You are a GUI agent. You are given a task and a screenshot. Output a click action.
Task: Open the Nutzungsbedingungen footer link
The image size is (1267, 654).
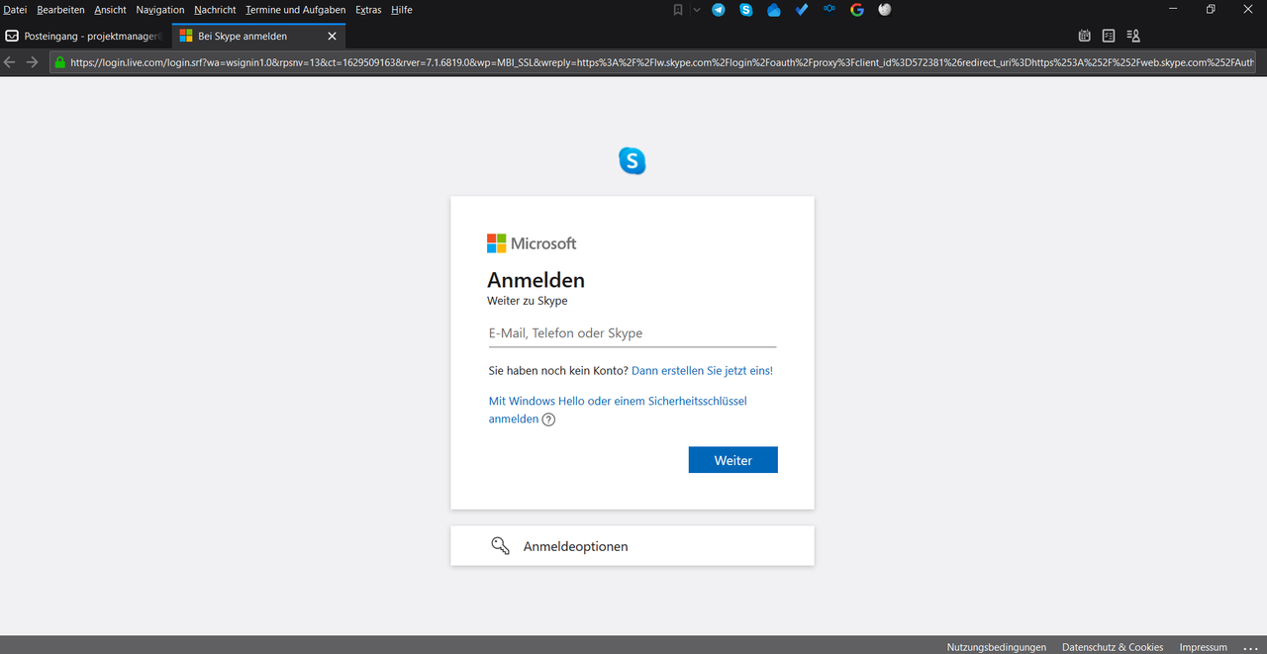click(997, 647)
